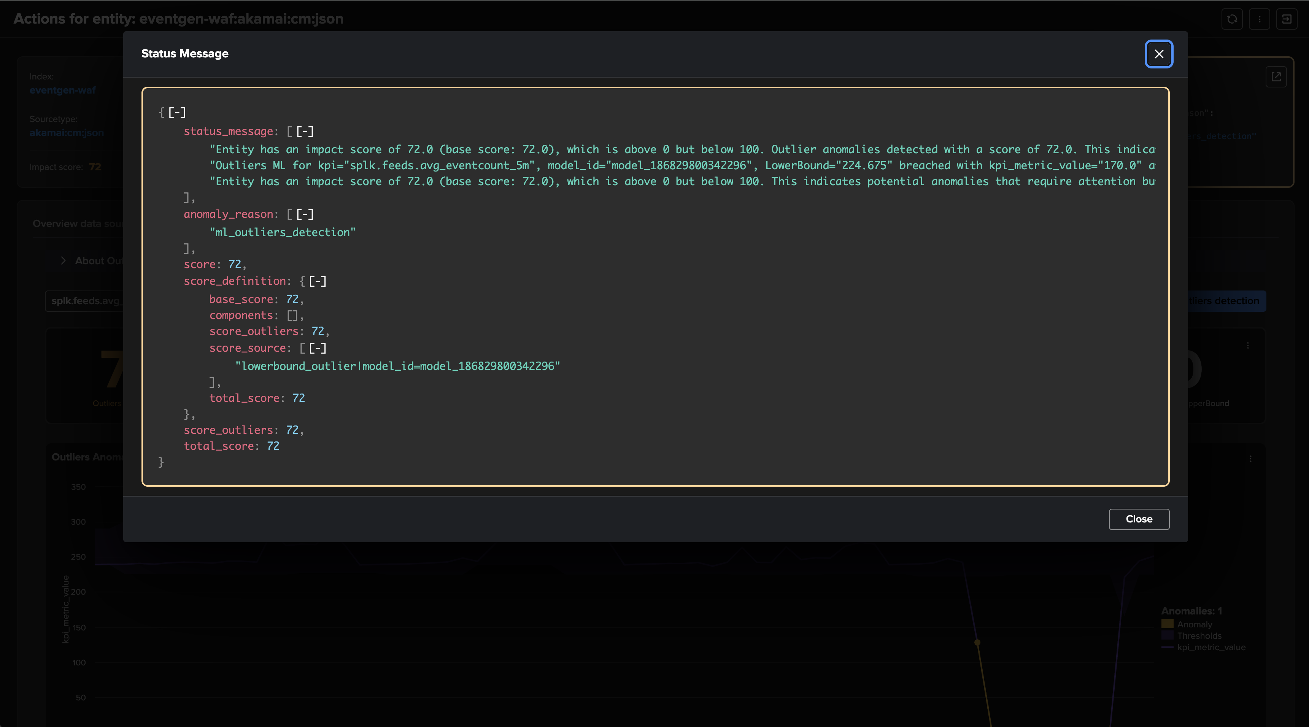Click the Close button in dialog footer
This screenshot has width=1309, height=727.
coord(1139,519)
